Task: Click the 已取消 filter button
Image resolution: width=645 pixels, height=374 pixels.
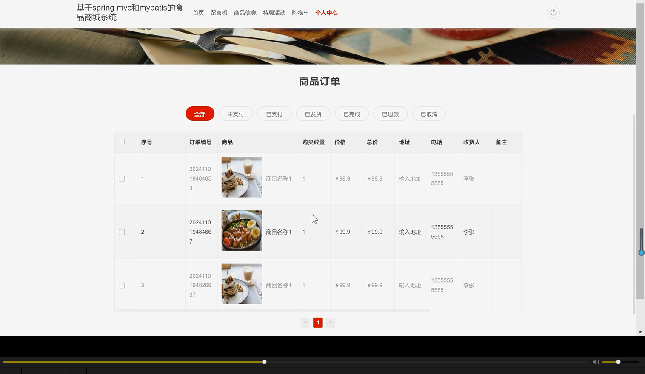Action: coord(429,113)
